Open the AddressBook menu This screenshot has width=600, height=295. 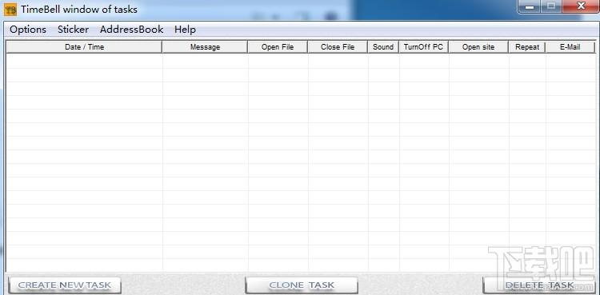pos(132,30)
